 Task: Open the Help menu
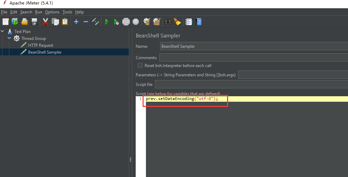pos(79,12)
